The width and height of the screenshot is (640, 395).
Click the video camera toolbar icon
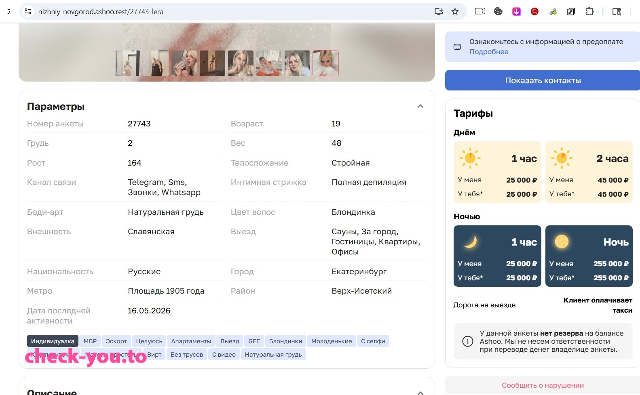(480, 11)
